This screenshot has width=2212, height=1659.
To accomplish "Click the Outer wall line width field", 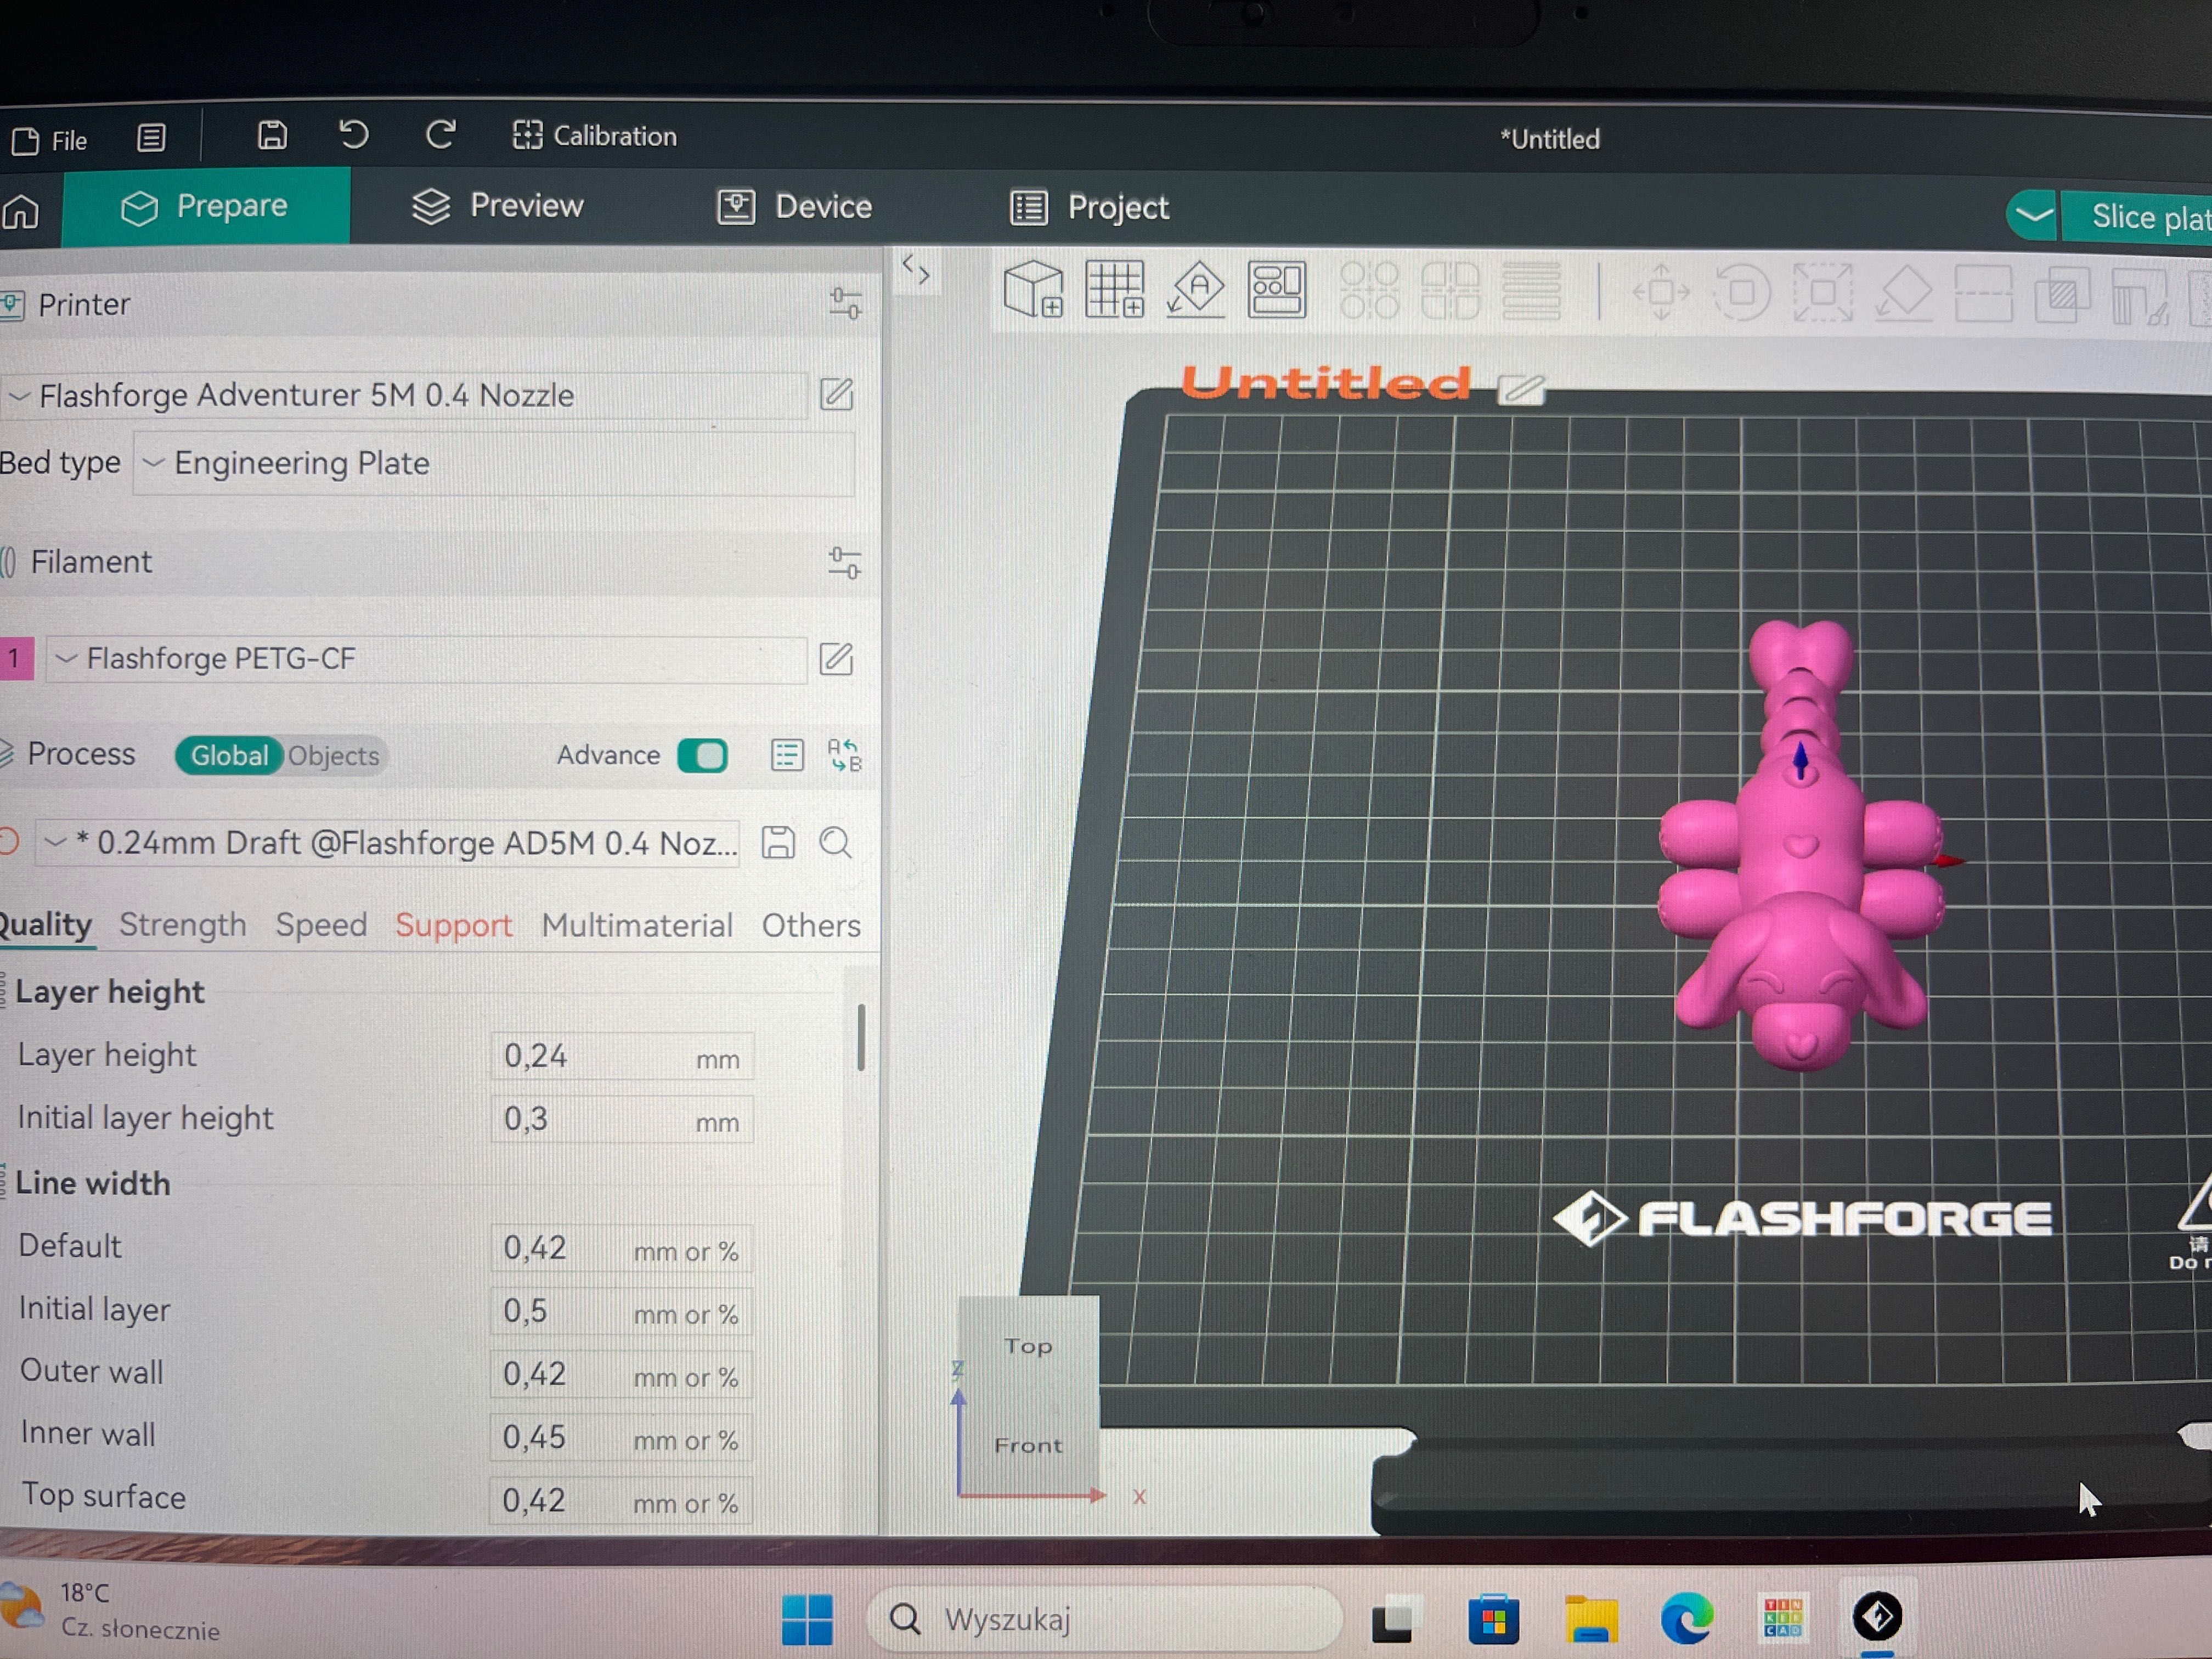I will click(x=622, y=1374).
